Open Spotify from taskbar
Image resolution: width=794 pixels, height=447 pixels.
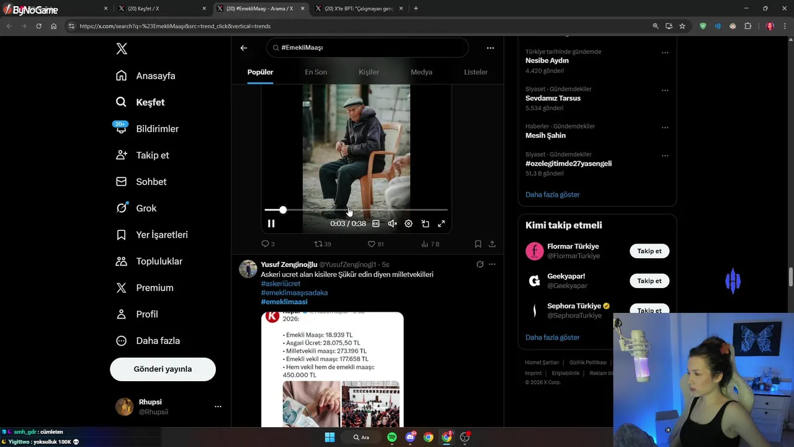392,437
